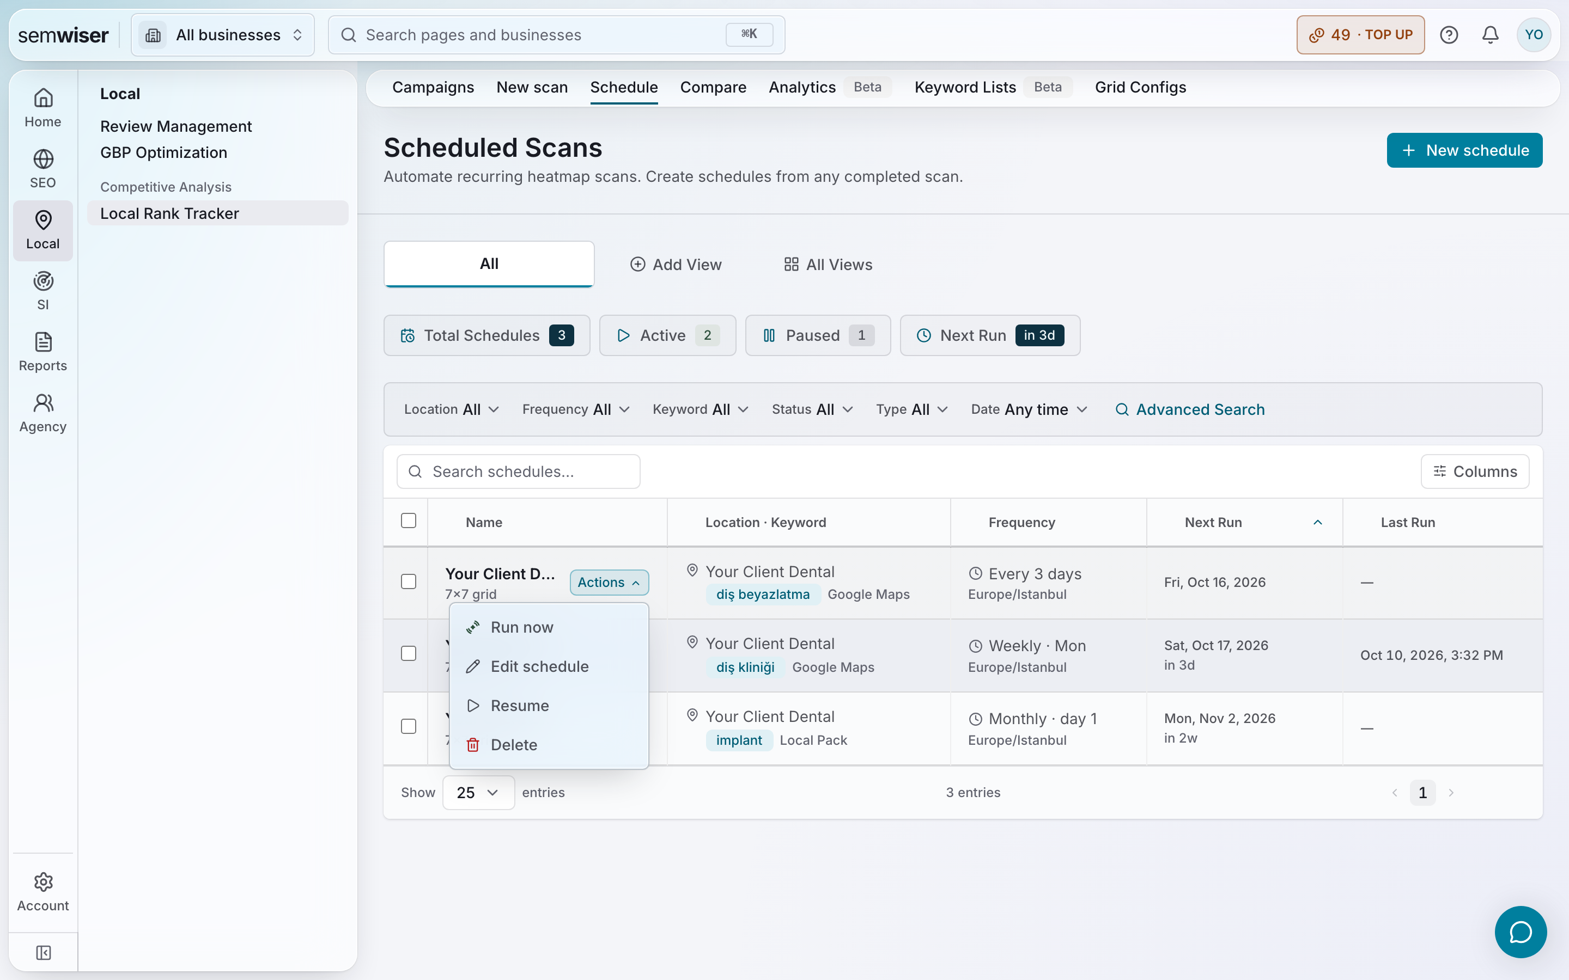1569x980 pixels.
Task: Open the SI section in sidebar
Action: click(43, 291)
